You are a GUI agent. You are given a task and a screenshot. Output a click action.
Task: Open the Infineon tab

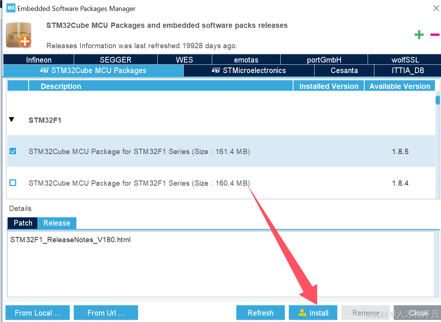(x=38, y=60)
